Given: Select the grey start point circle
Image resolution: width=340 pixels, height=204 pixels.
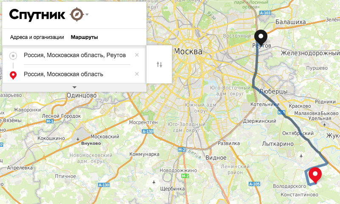Looking at the screenshot, I should coord(13,56).
